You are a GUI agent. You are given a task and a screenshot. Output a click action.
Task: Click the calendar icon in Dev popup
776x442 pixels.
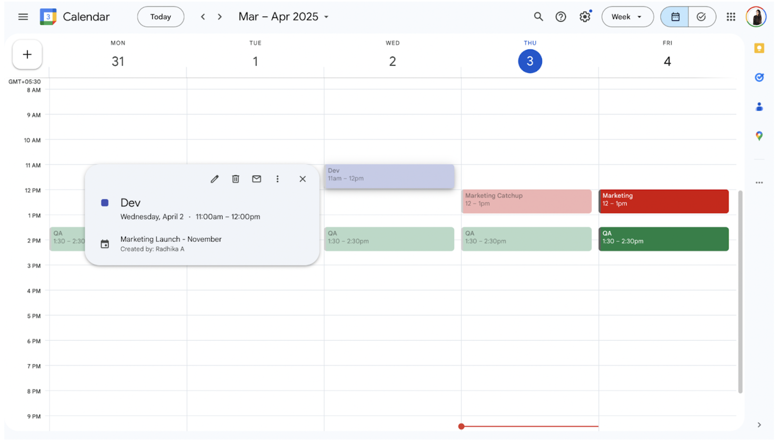pyautogui.click(x=105, y=244)
